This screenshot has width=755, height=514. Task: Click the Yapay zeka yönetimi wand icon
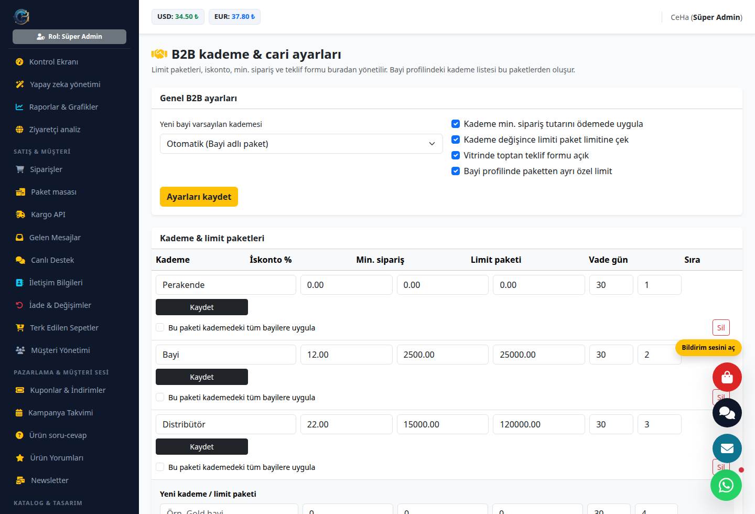(20, 84)
